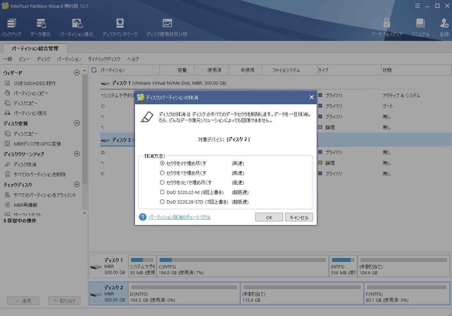Collapse the ウィザード section
The height and width of the screenshot is (316, 452).
coord(77,73)
